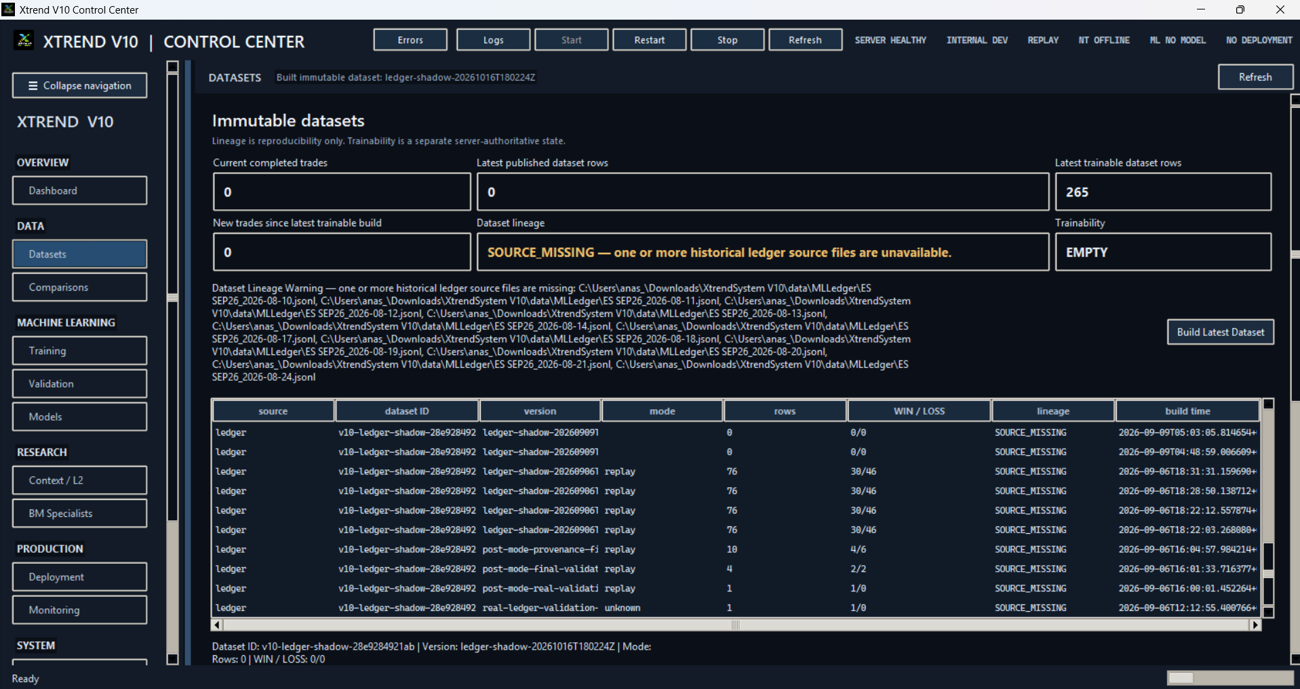Image resolution: width=1300 pixels, height=689 pixels.
Task: Stop the server
Action: coord(727,40)
